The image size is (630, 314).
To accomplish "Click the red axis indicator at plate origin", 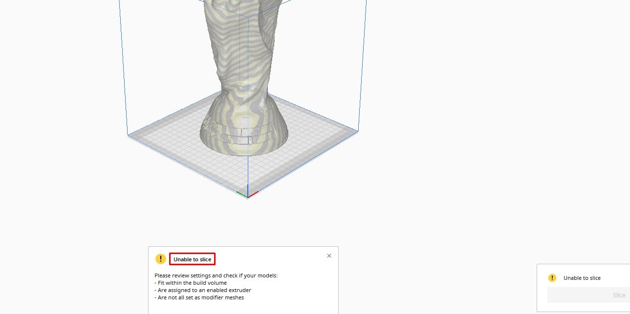I will pos(252,194).
